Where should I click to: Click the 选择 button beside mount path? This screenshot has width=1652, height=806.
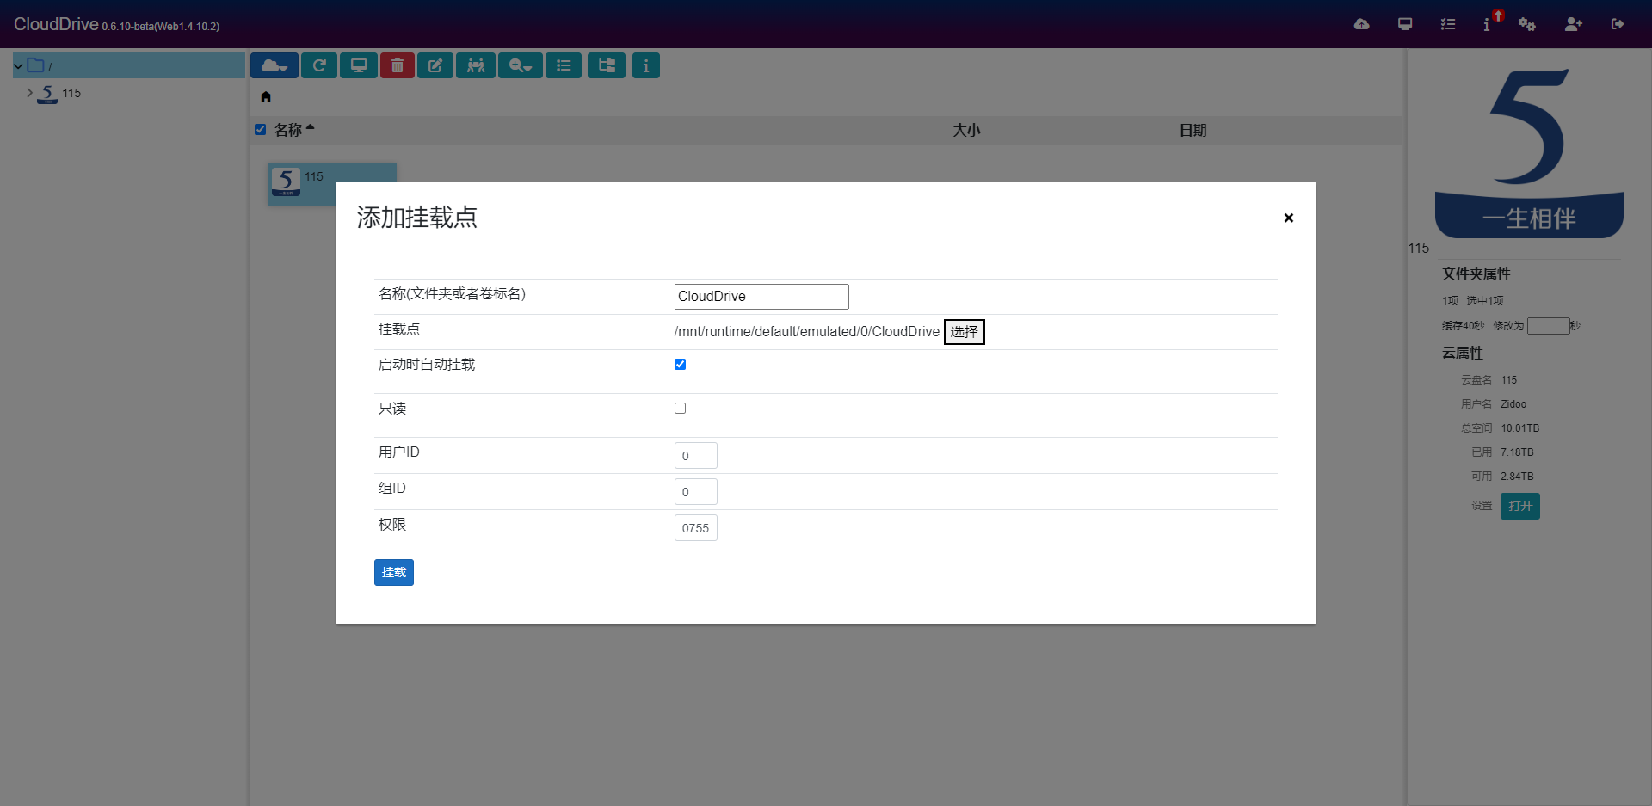coord(965,332)
